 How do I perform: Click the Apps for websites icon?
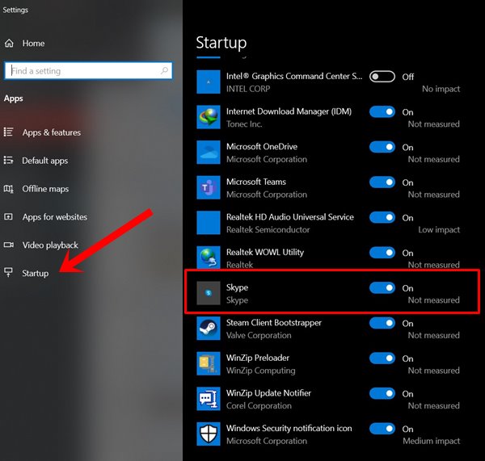[8, 216]
